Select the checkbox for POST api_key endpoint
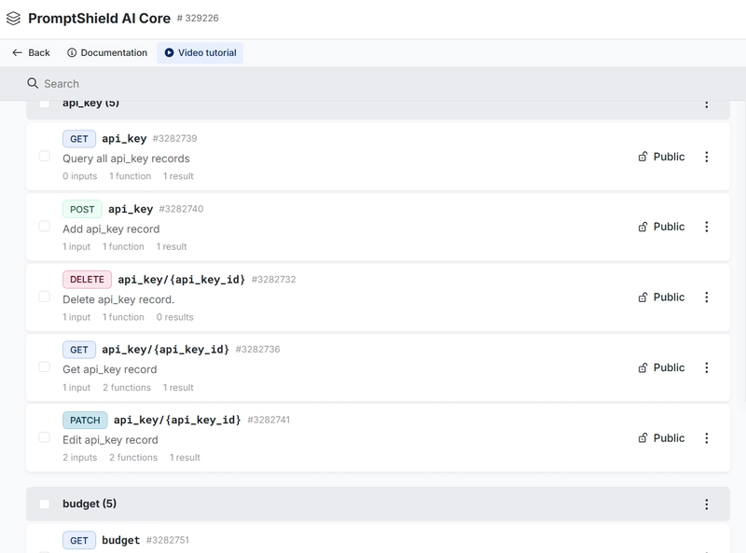 click(x=44, y=227)
